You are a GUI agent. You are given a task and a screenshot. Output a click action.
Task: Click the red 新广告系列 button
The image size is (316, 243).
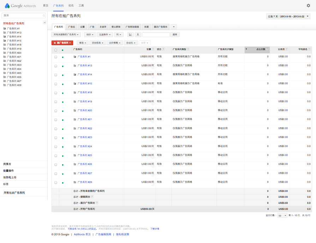(62, 43)
